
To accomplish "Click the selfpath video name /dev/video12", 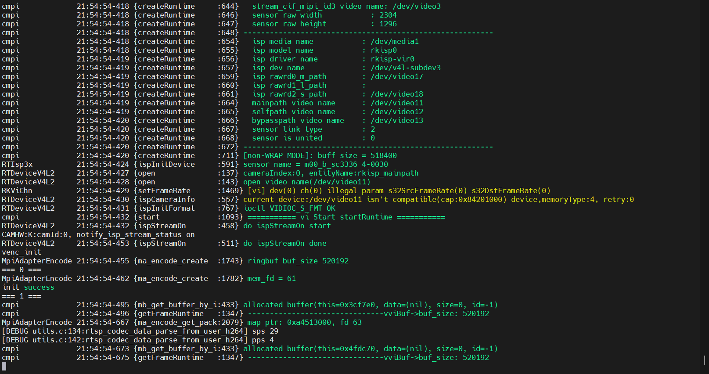I will click(x=396, y=112).
